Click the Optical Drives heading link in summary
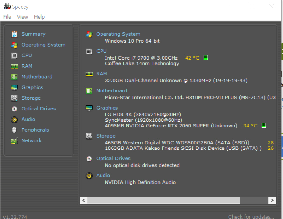This screenshot has height=219, width=283. (113, 158)
